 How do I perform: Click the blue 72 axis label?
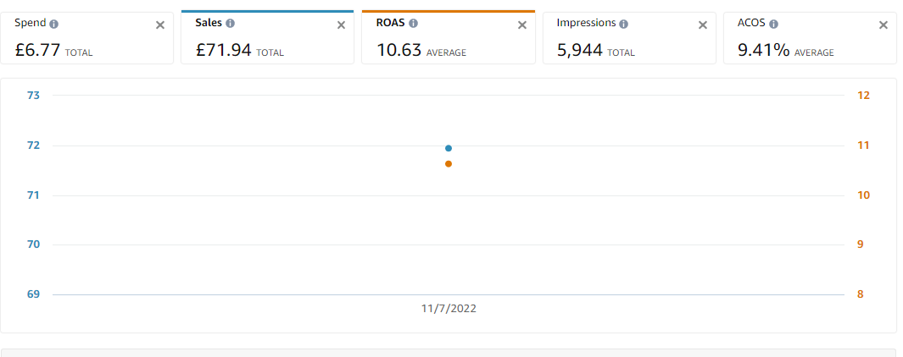click(x=33, y=146)
